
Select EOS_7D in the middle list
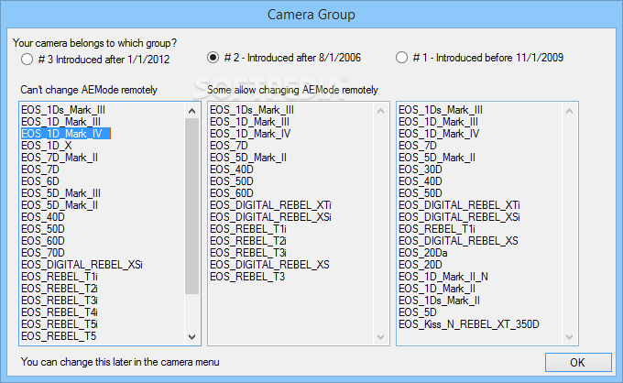[229, 146]
